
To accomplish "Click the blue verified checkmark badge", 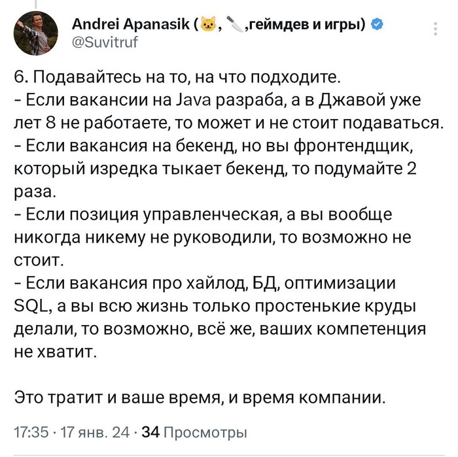I will (x=376, y=25).
